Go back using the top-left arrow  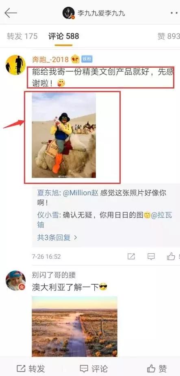coord(11,13)
